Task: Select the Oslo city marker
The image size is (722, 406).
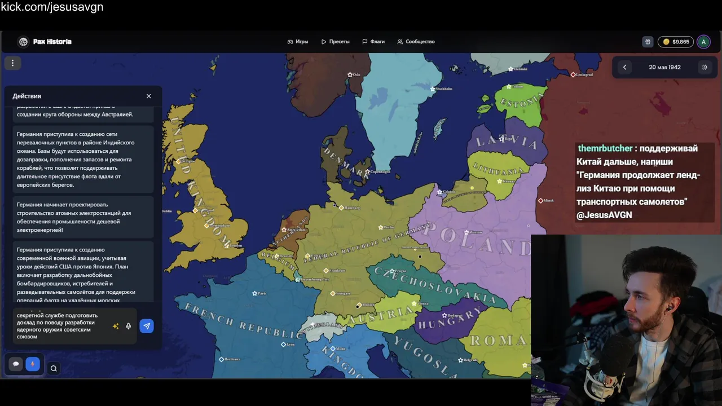Action: click(350, 74)
